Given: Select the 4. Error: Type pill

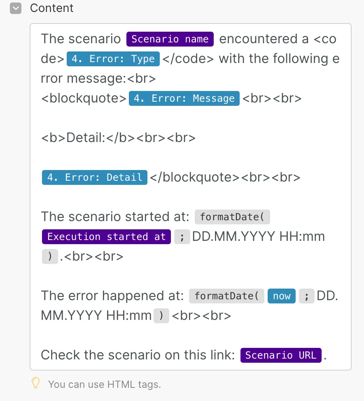Looking at the screenshot, I should point(113,59).
